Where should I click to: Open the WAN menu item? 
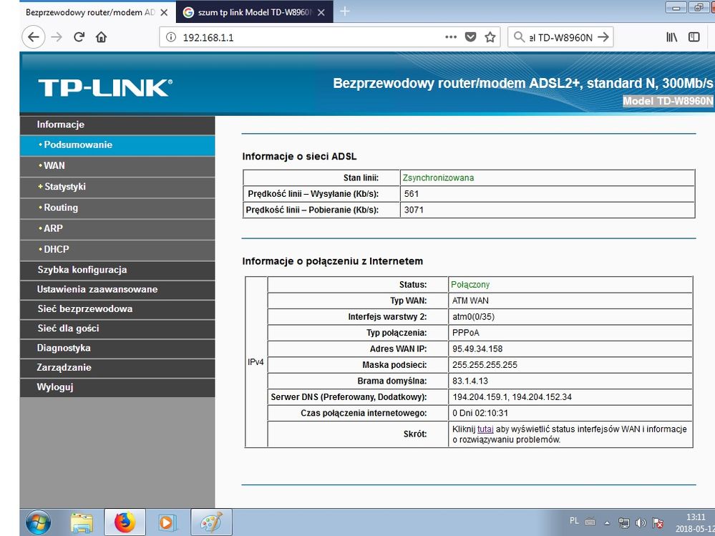click(x=54, y=165)
